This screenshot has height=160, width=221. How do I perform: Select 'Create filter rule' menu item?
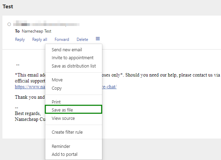point(67,132)
